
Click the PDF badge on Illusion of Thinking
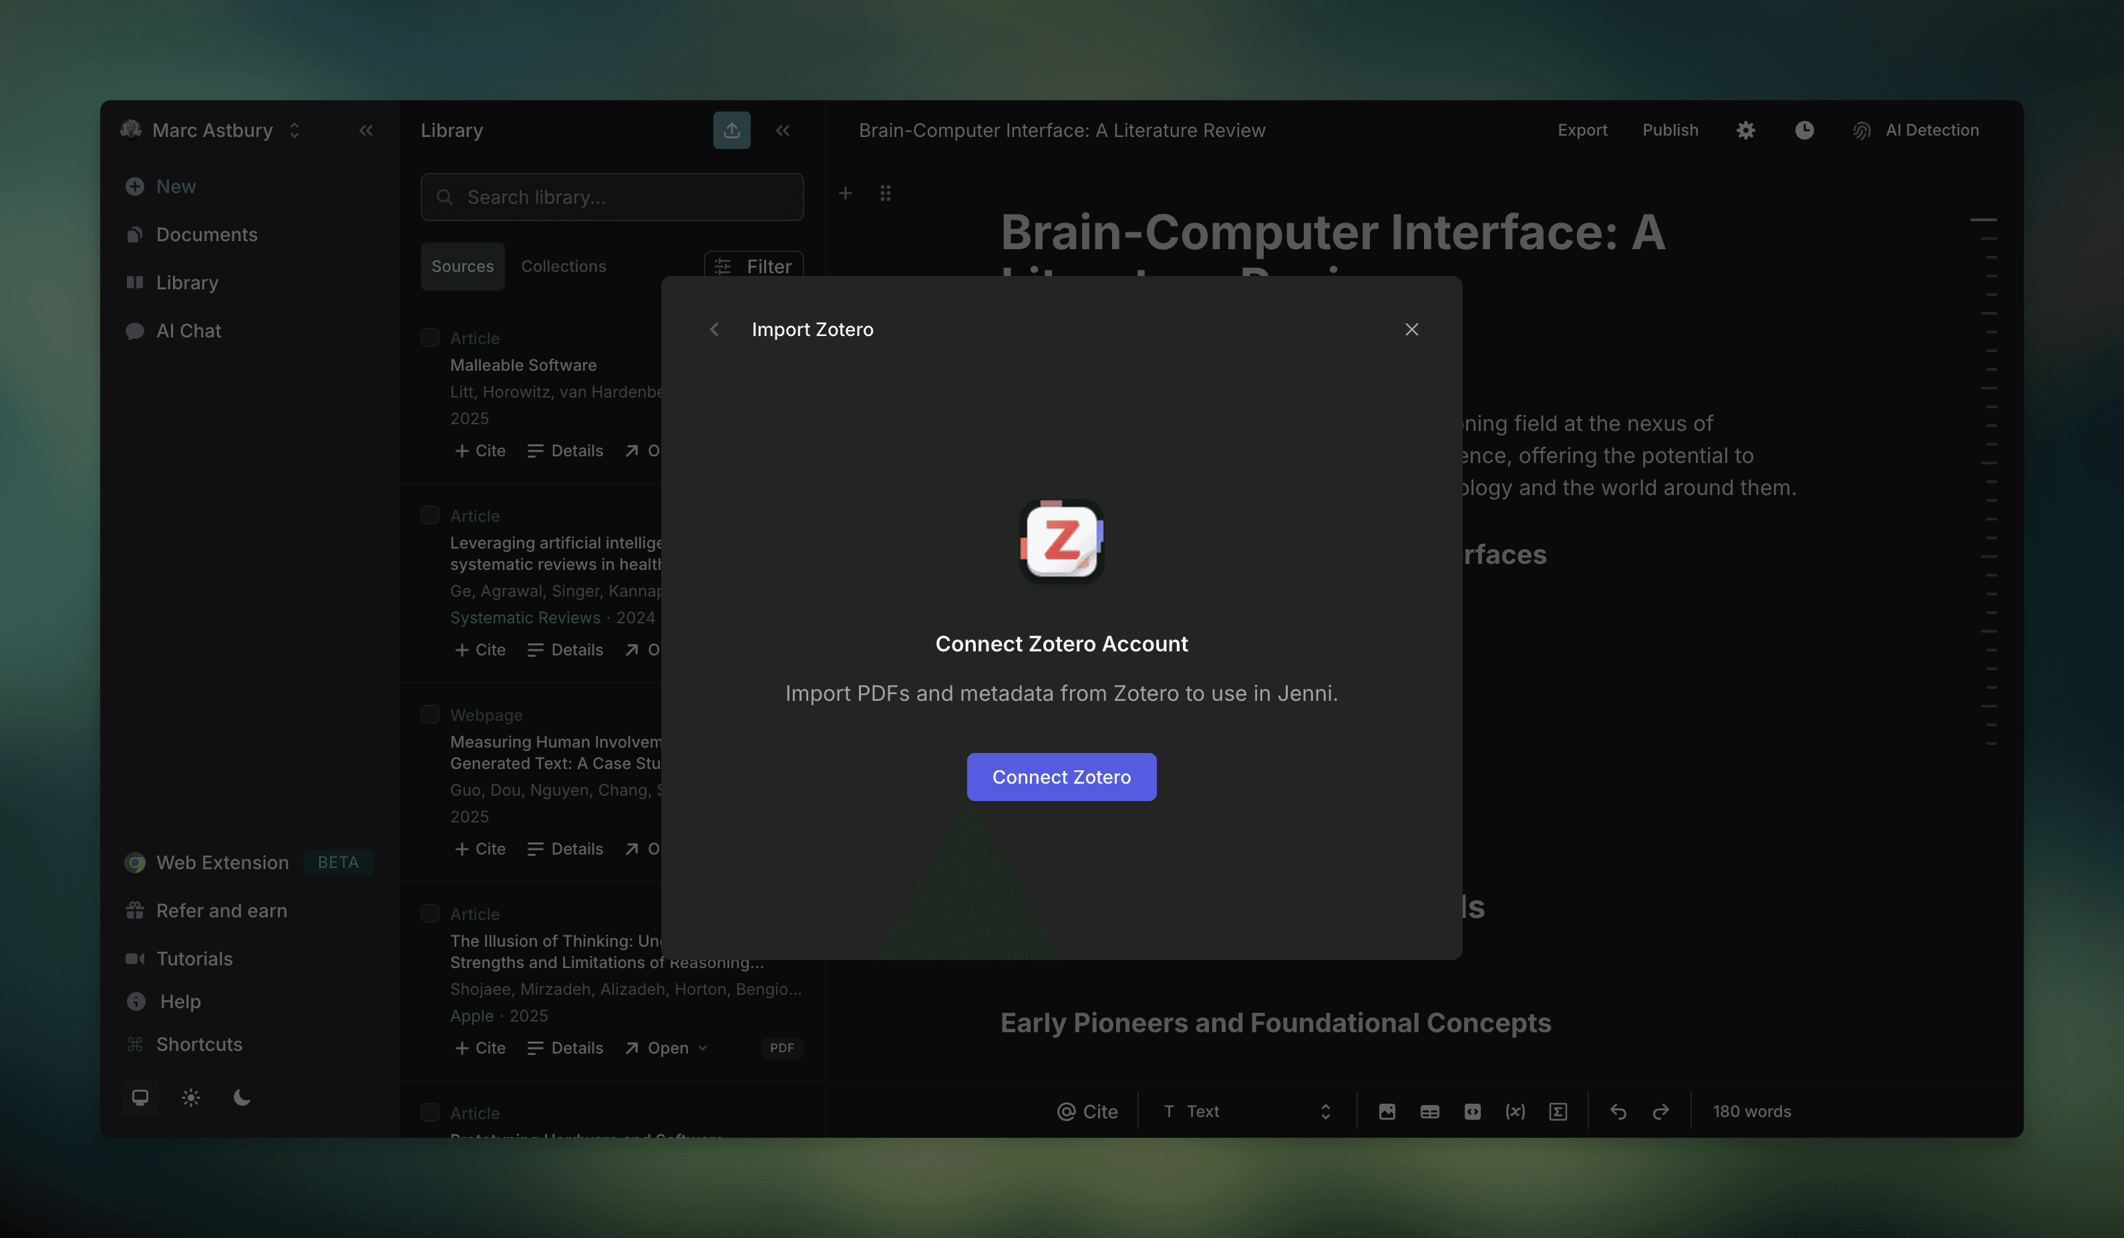781,1048
